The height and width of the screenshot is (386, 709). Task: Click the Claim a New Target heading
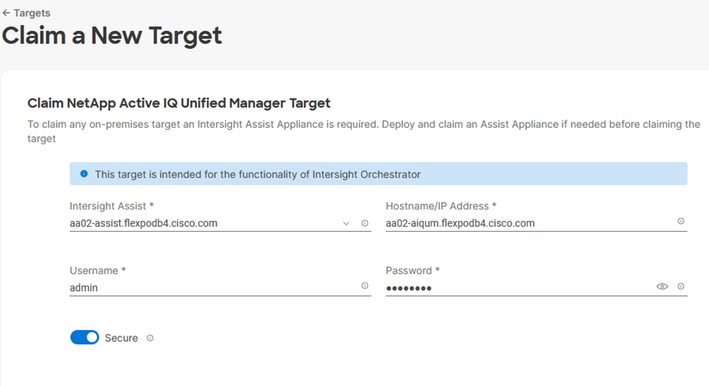point(112,36)
